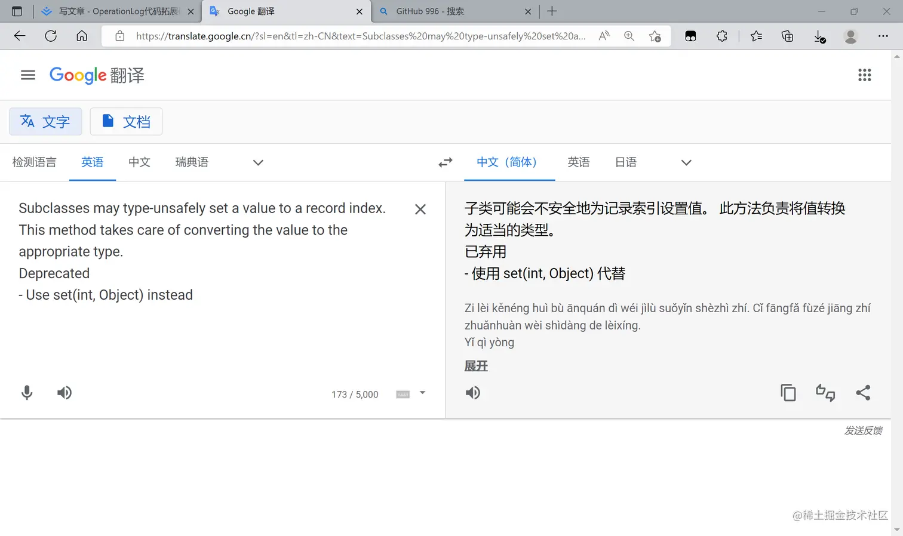Viewport: 903px width, 536px height.
Task: Swap source and target languages
Action: point(446,162)
